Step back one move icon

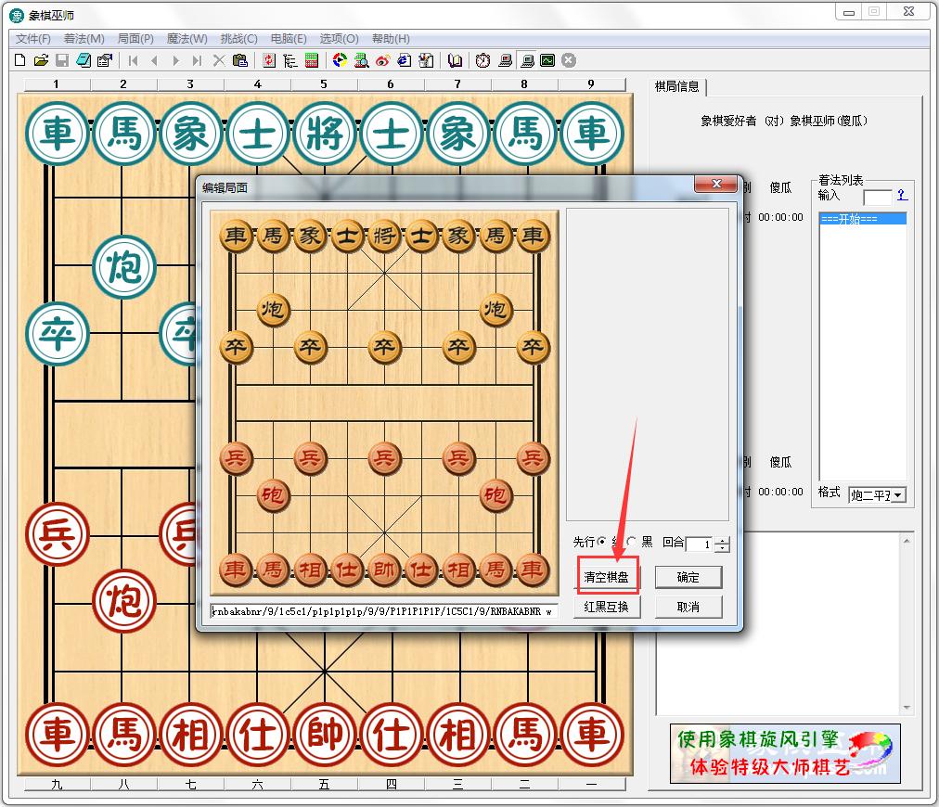(x=155, y=60)
